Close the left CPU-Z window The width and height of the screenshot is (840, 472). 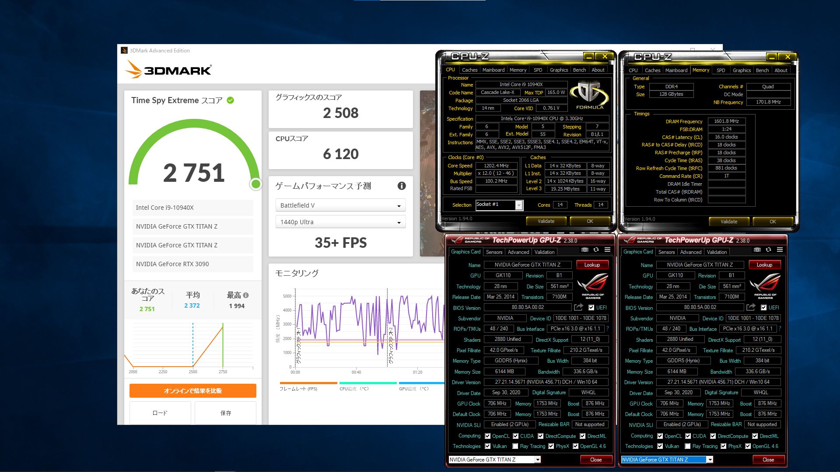(605, 56)
